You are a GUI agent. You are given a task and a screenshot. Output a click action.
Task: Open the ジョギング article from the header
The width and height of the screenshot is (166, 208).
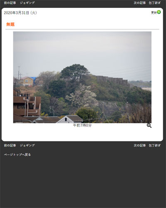27,3
